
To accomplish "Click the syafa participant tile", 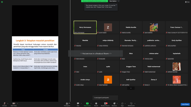I will [x=108, y=67].
